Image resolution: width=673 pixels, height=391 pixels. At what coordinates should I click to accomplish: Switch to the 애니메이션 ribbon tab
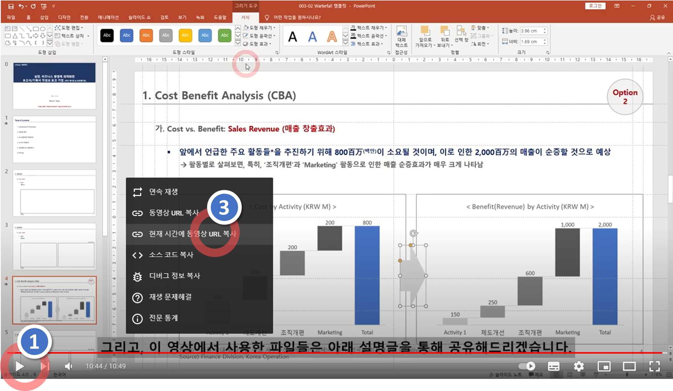(108, 17)
